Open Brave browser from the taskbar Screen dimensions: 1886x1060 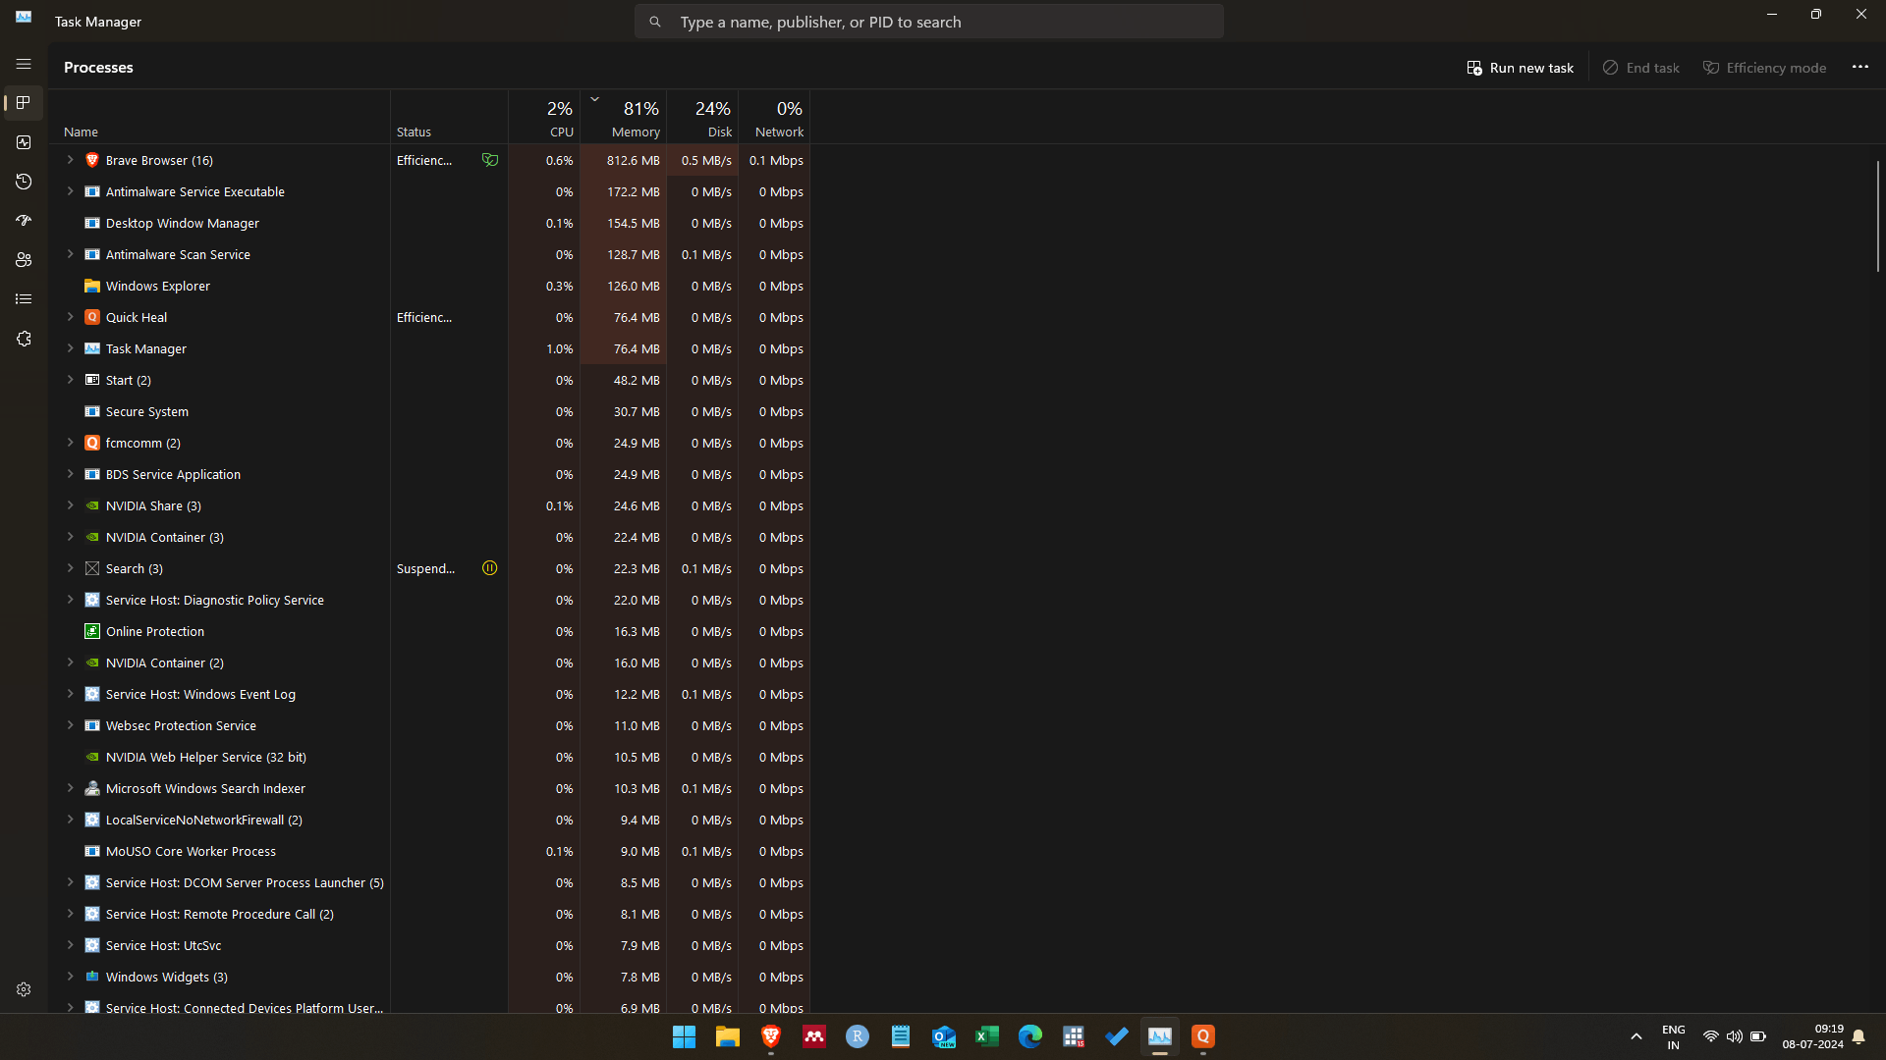(771, 1036)
